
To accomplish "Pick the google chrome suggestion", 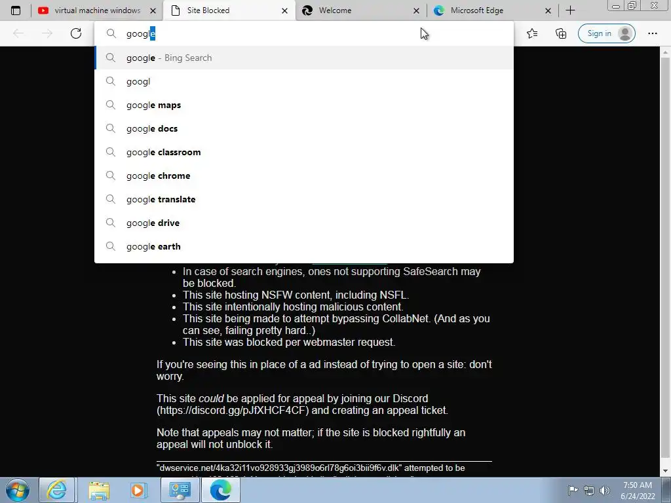I will [304, 176].
